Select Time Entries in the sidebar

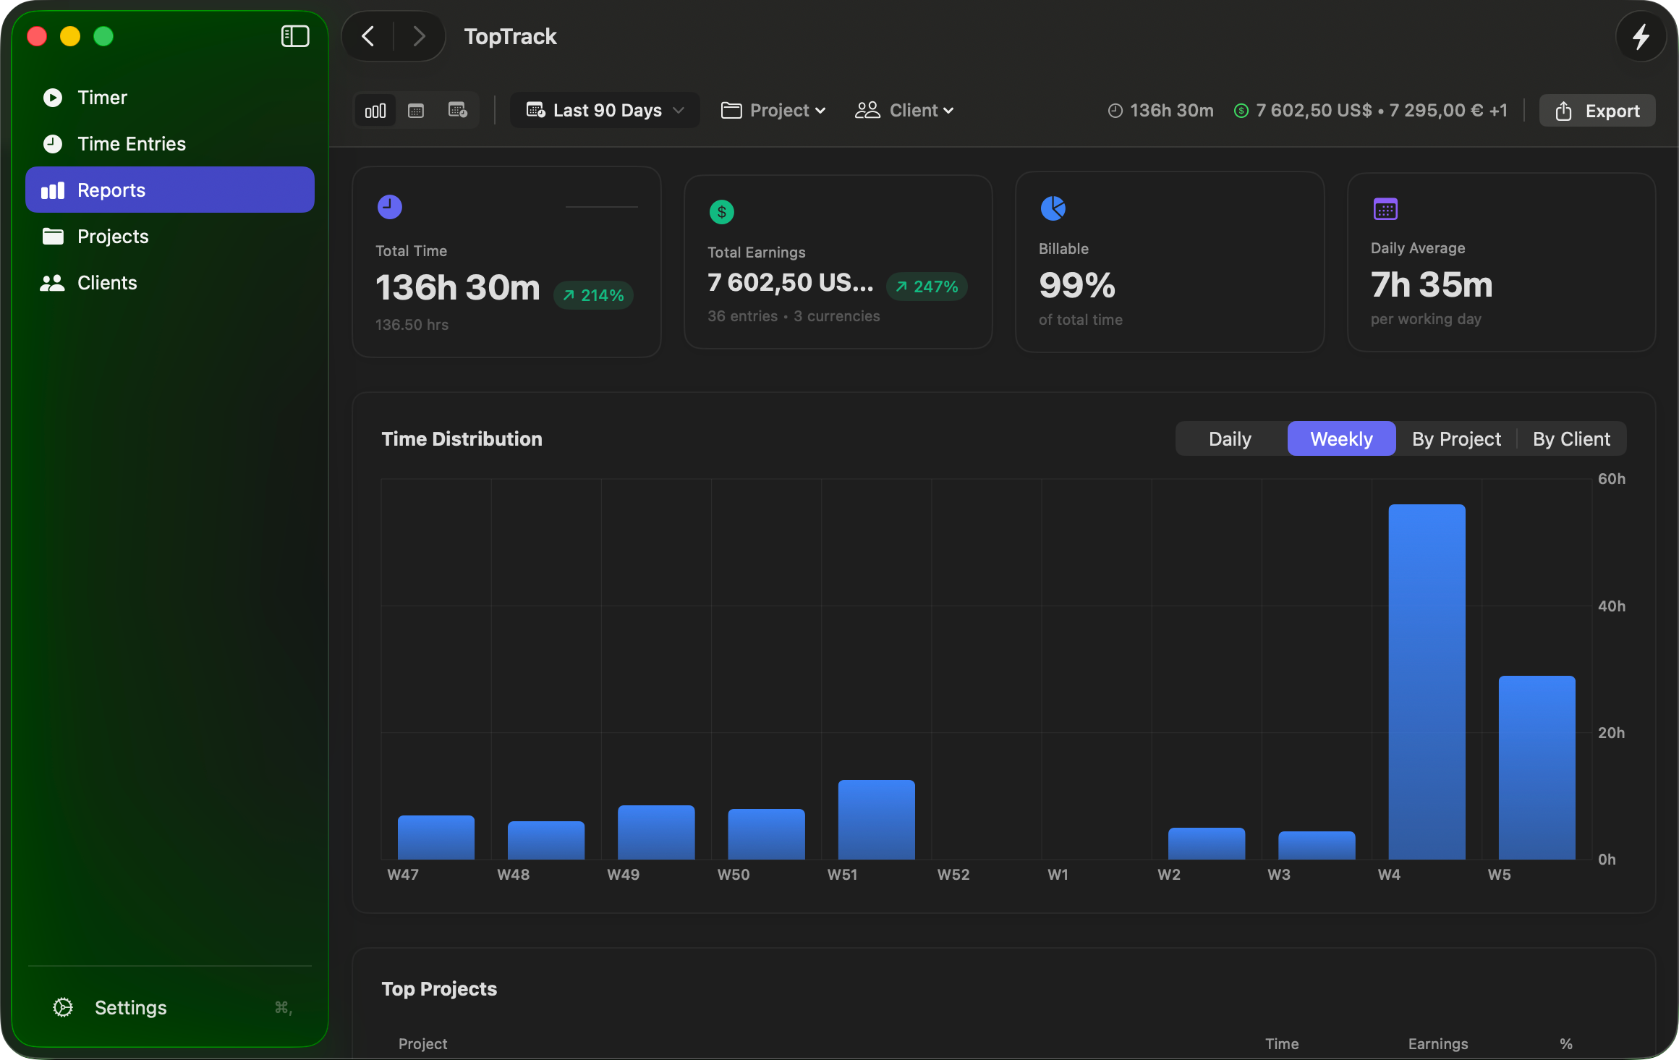tap(132, 143)
